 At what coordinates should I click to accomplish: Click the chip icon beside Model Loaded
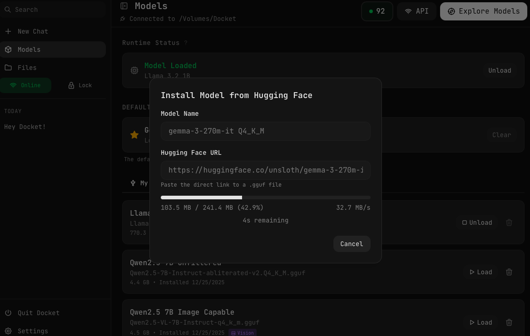point(134,70)
